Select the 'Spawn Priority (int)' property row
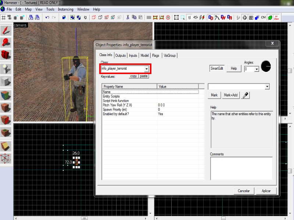294x220 pixels. point(150,110)
